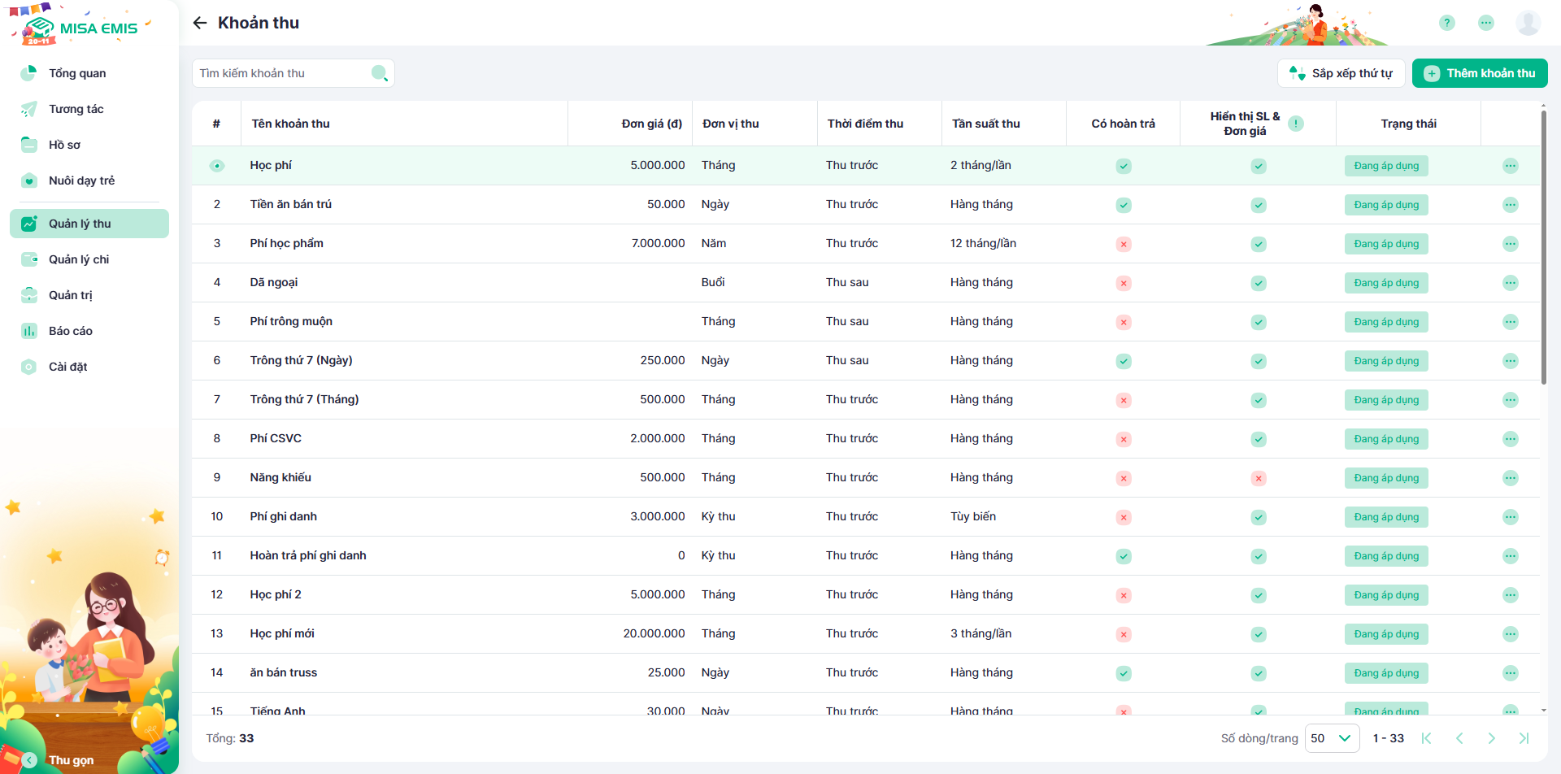The height and width of the screenshot is (774, 1561).
Task: Toggle Có hoàn trả for Tiền ăn bán trú
Action: [1123, 205]
